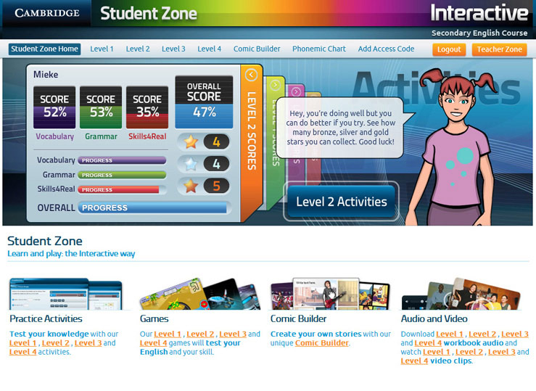Open Comic Builder from navigation bar
This screenshot has height=391, width=536.
[257, 49]
